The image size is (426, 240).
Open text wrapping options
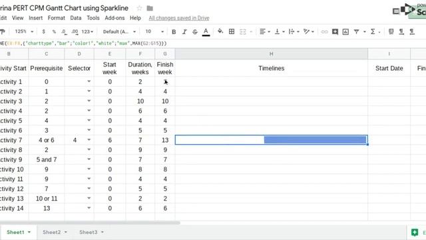pyautogui.click(x=294, y=31)
